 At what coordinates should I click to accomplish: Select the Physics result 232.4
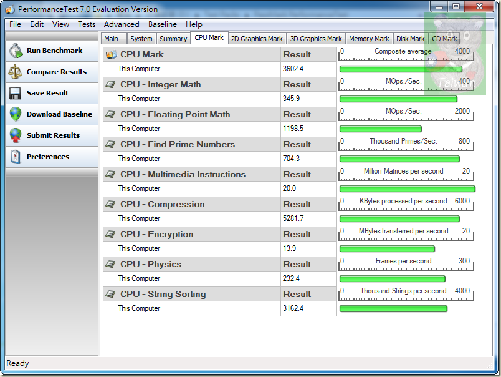(x=291, y=278)
